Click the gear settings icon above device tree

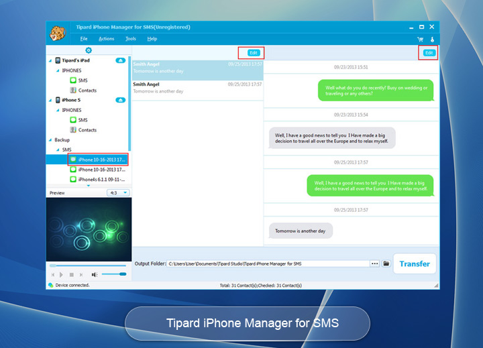(x=89, y=50)
